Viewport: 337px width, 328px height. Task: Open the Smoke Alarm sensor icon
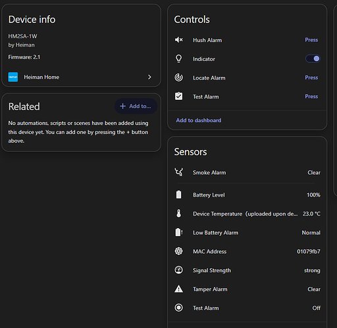(x=178, y=172)
